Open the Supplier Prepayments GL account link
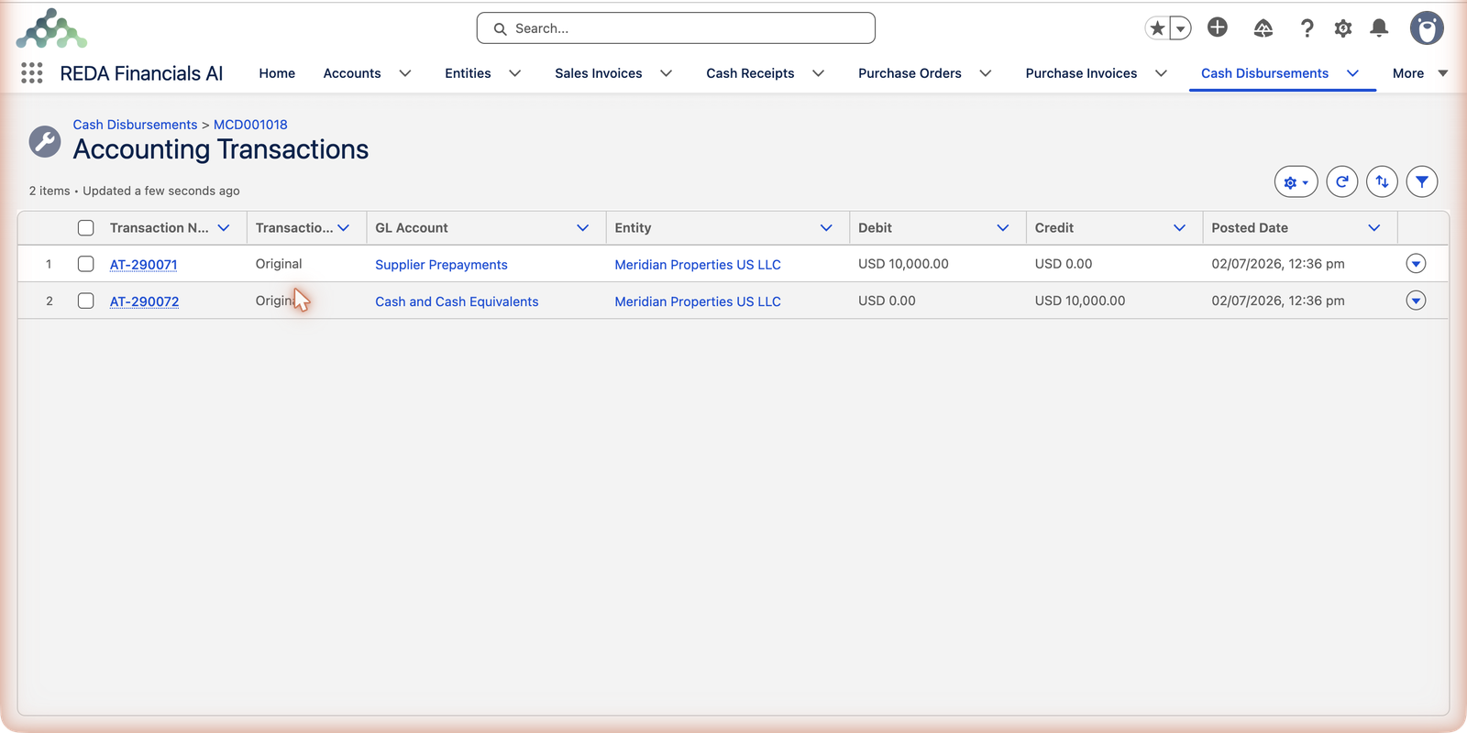The width and height of the screenshot is (1467, 733). click(x=441, y=265)
